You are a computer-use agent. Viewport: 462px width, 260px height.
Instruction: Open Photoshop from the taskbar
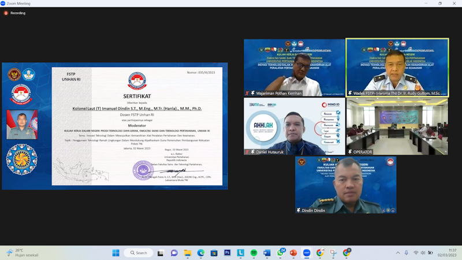click(228, 253)
